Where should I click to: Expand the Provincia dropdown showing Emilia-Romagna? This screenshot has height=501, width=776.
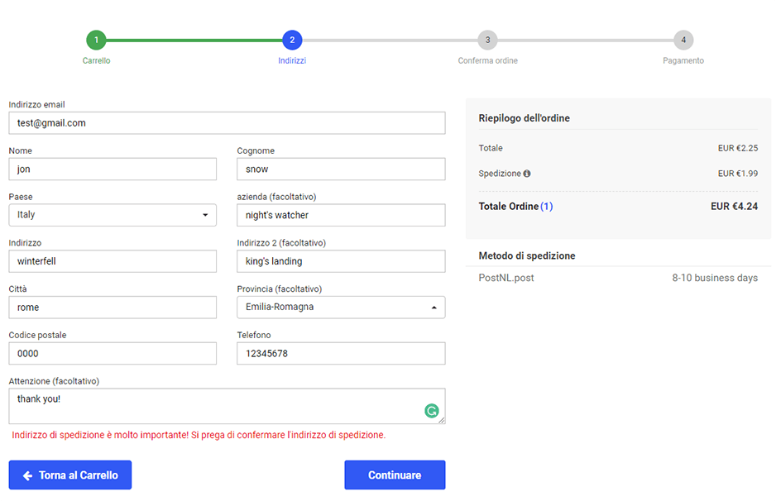[x=341, y=308]
